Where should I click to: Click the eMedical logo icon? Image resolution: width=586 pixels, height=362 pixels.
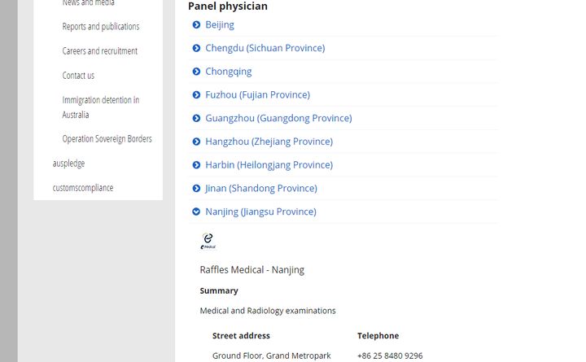point(208,241)
